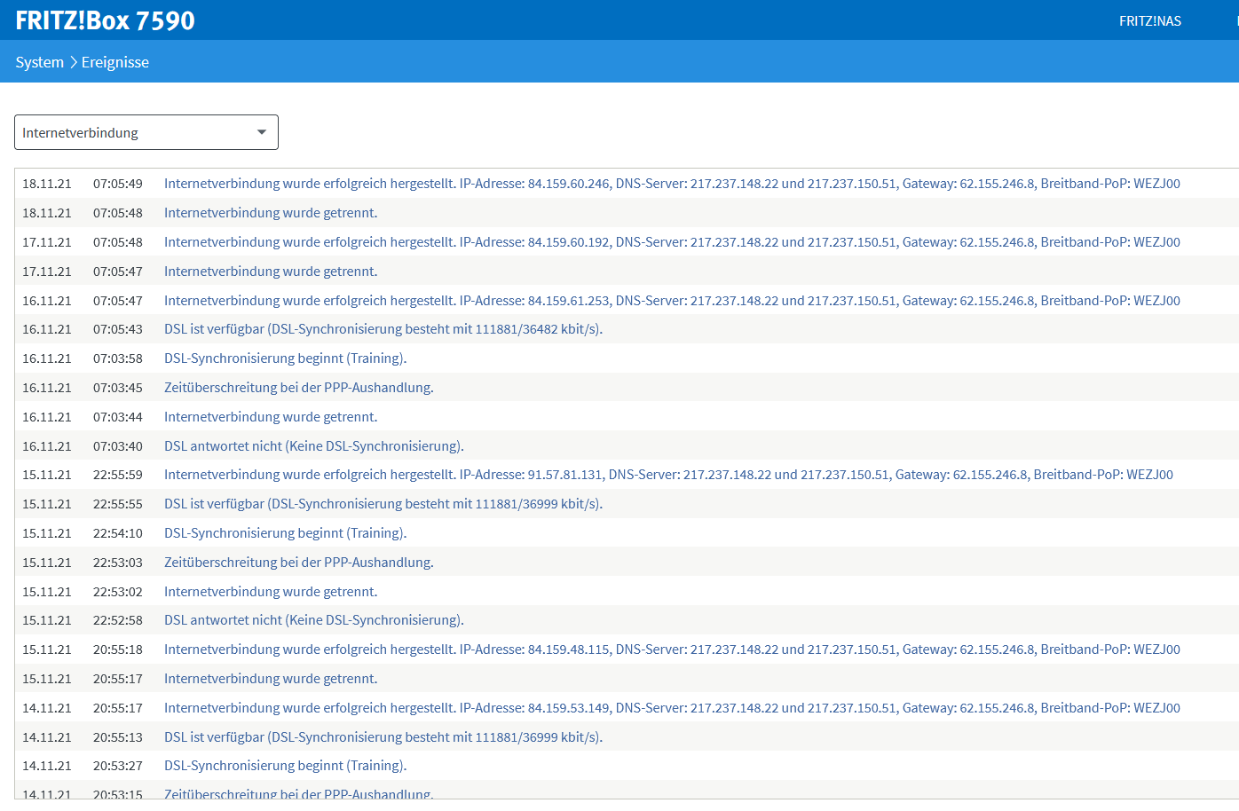Select the log entry with IP-Adresse 84.159.60.192
The height and width of the screenshot is (811, 1239).
coord(671,242)
